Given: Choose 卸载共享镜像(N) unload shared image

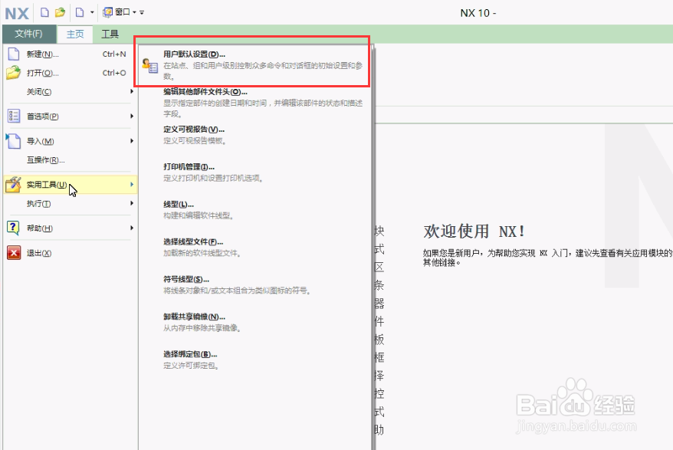Looking at the screenshot, I should coord(255,322).
